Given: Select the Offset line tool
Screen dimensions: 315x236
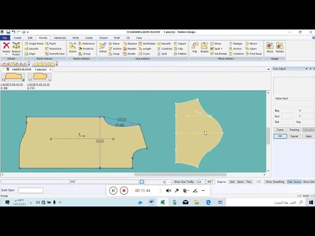Looking at the screenshot, I should pos(102,48).
